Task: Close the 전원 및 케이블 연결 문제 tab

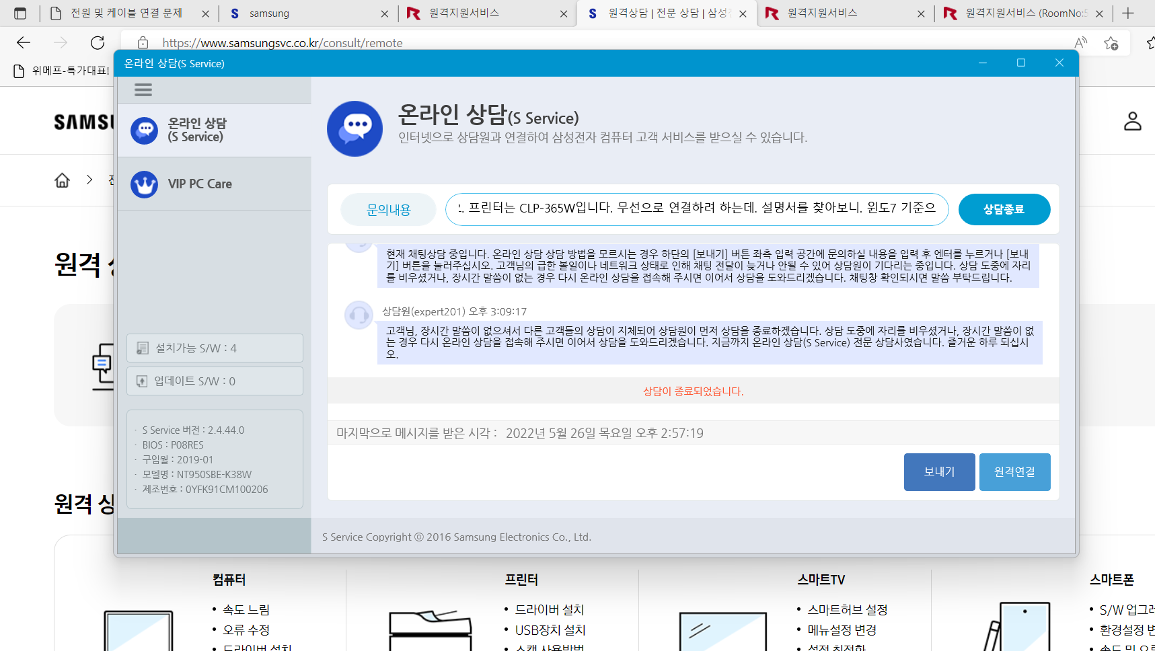Action: pos(205,13)
